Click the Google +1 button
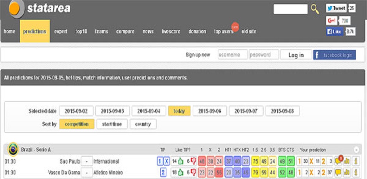Screen dimensions: 367x179 click(x=332, y=21)
